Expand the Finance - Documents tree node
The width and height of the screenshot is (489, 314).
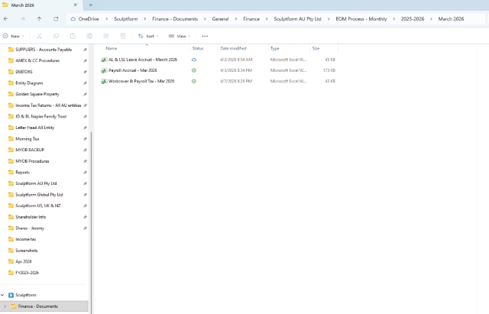[5, 306]
